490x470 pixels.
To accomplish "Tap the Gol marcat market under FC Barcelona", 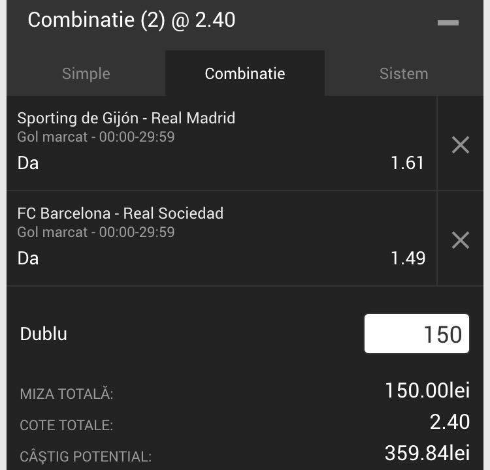I will click(x=96, y=232).
